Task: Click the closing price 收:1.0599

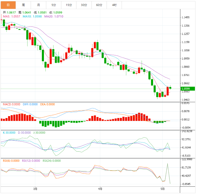Action: coord(56,12)
